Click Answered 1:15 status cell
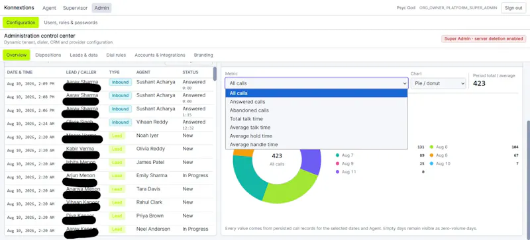The height and width of the screenshot is (240, 530). click(x=194, y=110)
